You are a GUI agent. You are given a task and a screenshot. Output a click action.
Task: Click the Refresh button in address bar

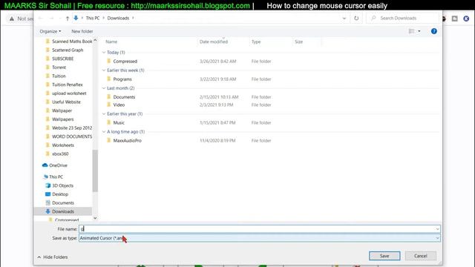pos(356,18)
